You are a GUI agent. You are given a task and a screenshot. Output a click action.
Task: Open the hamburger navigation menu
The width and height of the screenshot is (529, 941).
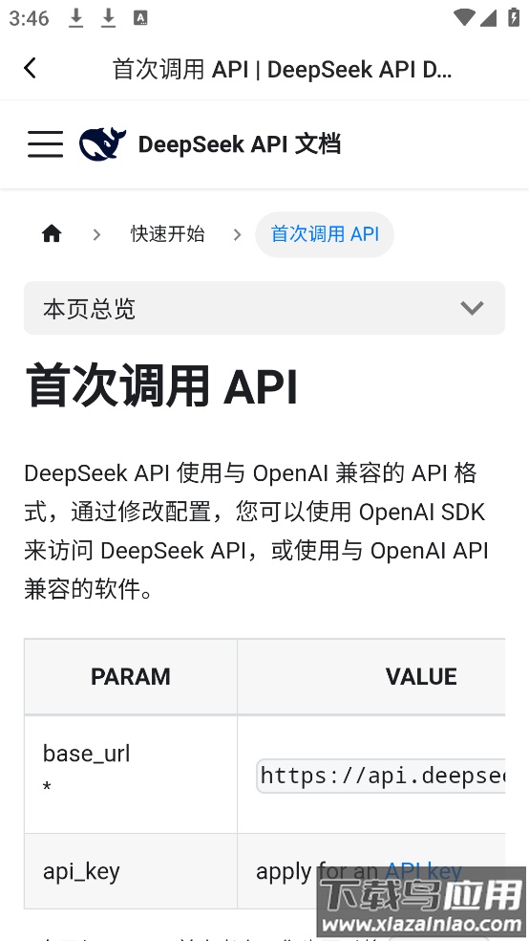point(46,144)
